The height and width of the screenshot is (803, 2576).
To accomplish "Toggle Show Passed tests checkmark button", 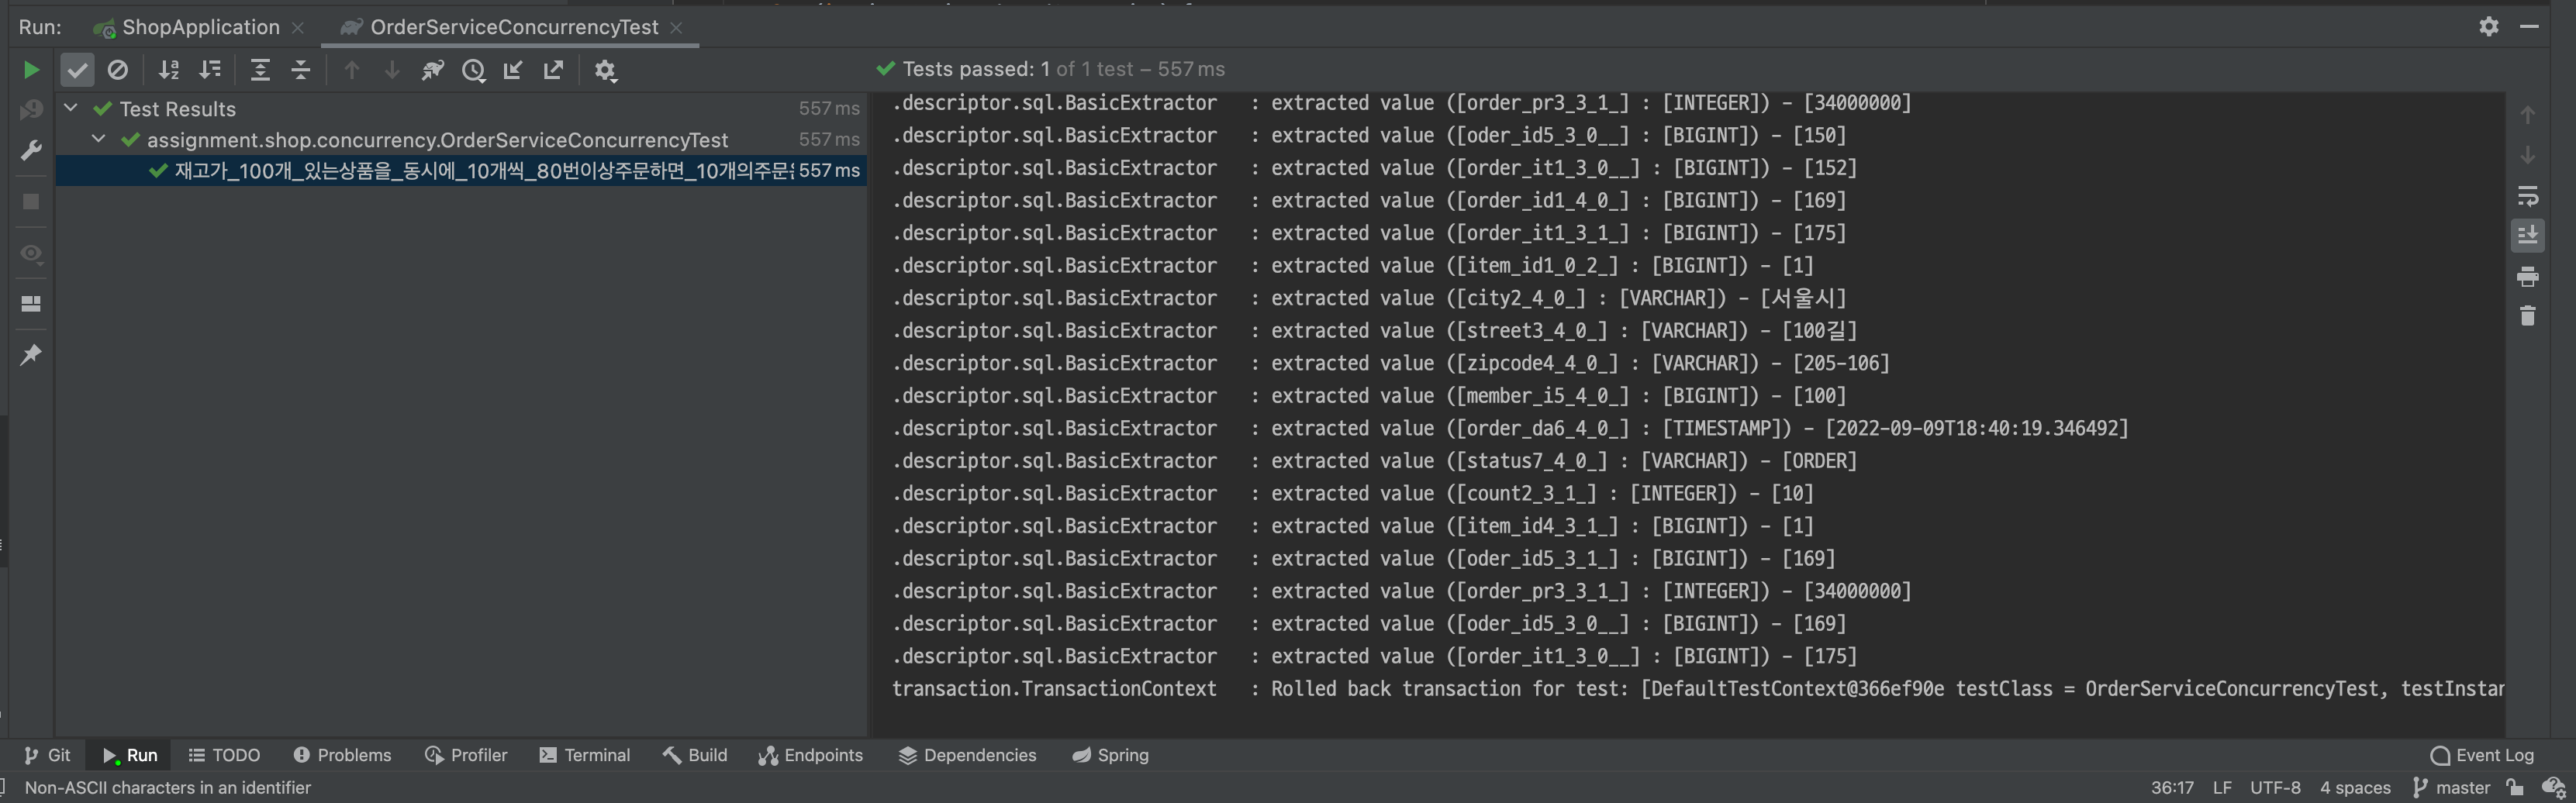I will tap(77, 70).
